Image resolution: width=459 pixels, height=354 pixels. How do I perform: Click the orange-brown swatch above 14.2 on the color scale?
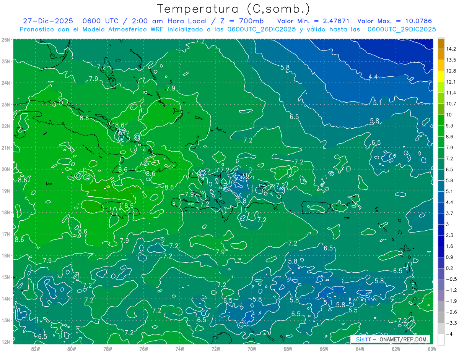pyautogui.click(x=441, y=44)
